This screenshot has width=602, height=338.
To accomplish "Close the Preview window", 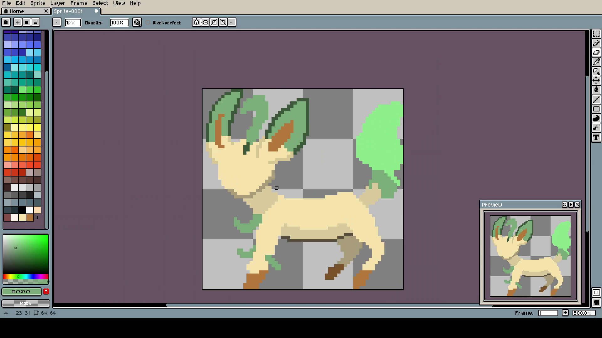I will point(577,204).
